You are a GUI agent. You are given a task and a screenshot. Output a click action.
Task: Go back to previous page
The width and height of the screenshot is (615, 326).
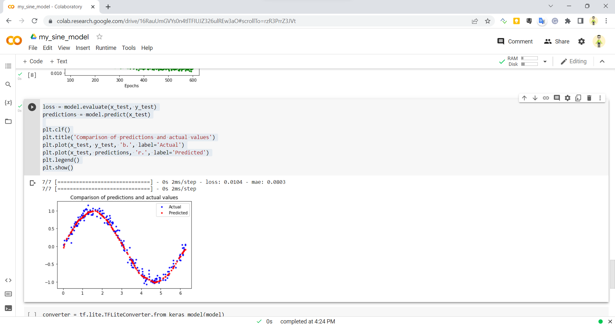[x=9, y=21]
